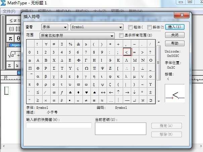Click the 当前密钥 current keys list box

pyautogui.click(x=120, y=129)
